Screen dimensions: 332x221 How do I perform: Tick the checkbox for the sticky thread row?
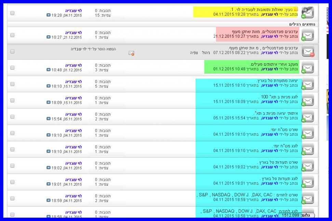pos(13,13)
